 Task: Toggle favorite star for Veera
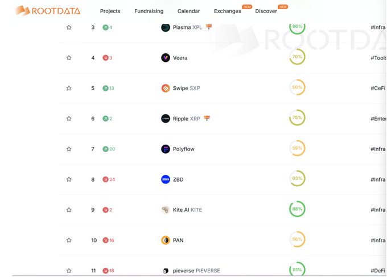point(69,58)
